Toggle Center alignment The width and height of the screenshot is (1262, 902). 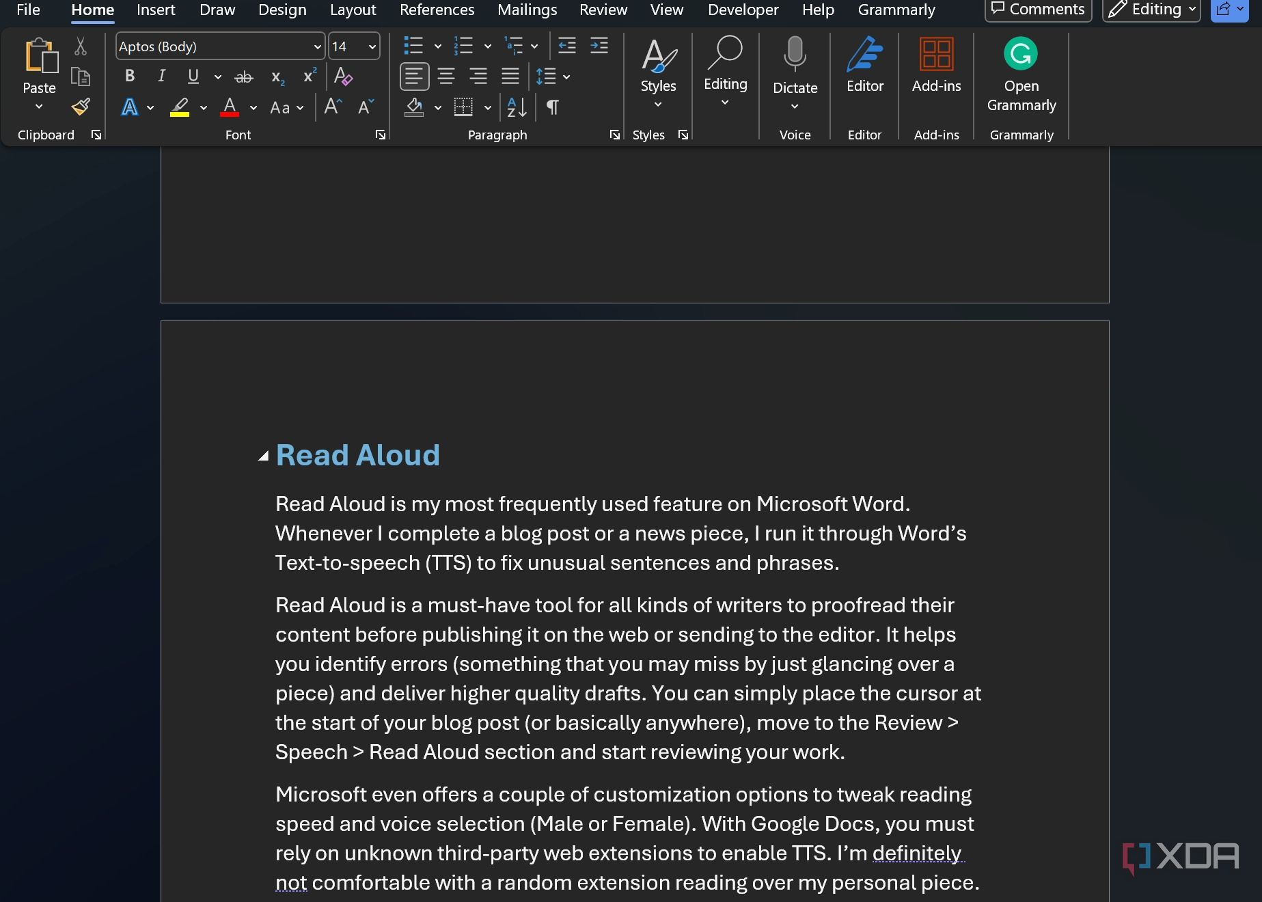tap(446, 77)
